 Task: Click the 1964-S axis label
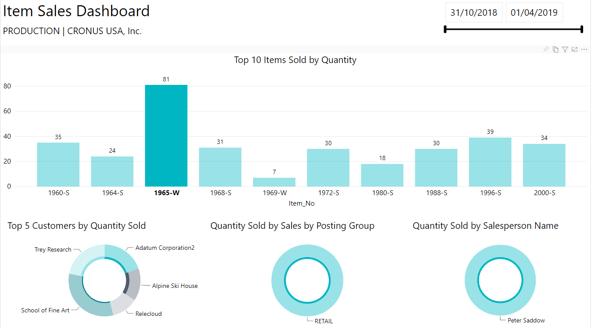tap(112, 192)
